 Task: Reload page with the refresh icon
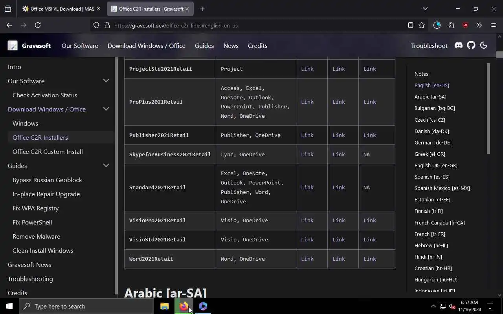pyautogui.click(x=38, y=25)
